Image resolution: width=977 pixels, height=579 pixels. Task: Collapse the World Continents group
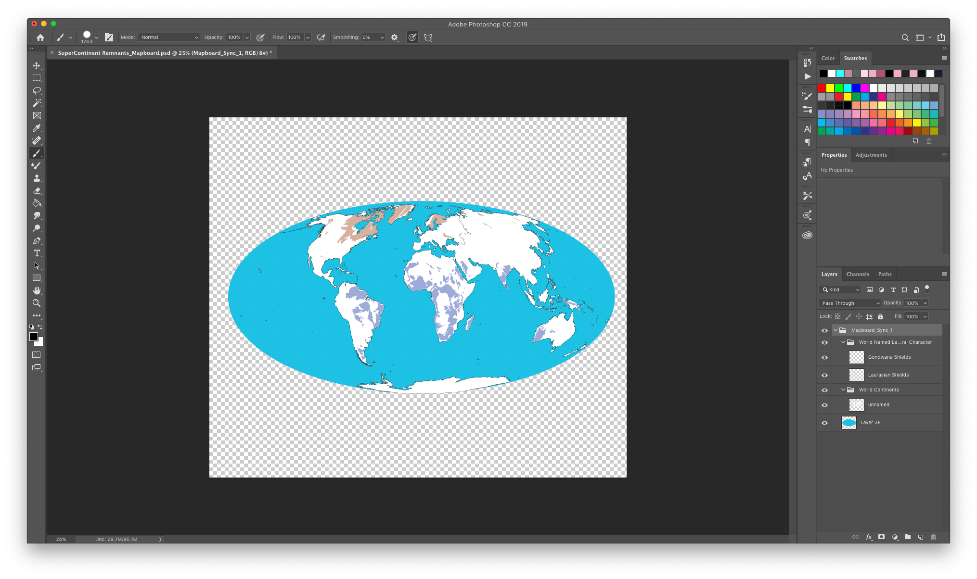point(843,390)
